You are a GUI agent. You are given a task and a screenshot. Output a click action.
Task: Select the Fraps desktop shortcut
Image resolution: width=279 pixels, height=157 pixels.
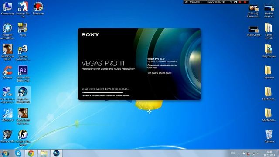point(23,30)
